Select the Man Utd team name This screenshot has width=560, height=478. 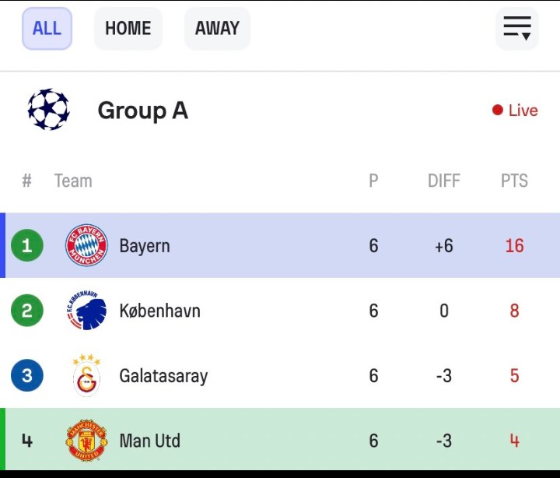tap(150, 441)
